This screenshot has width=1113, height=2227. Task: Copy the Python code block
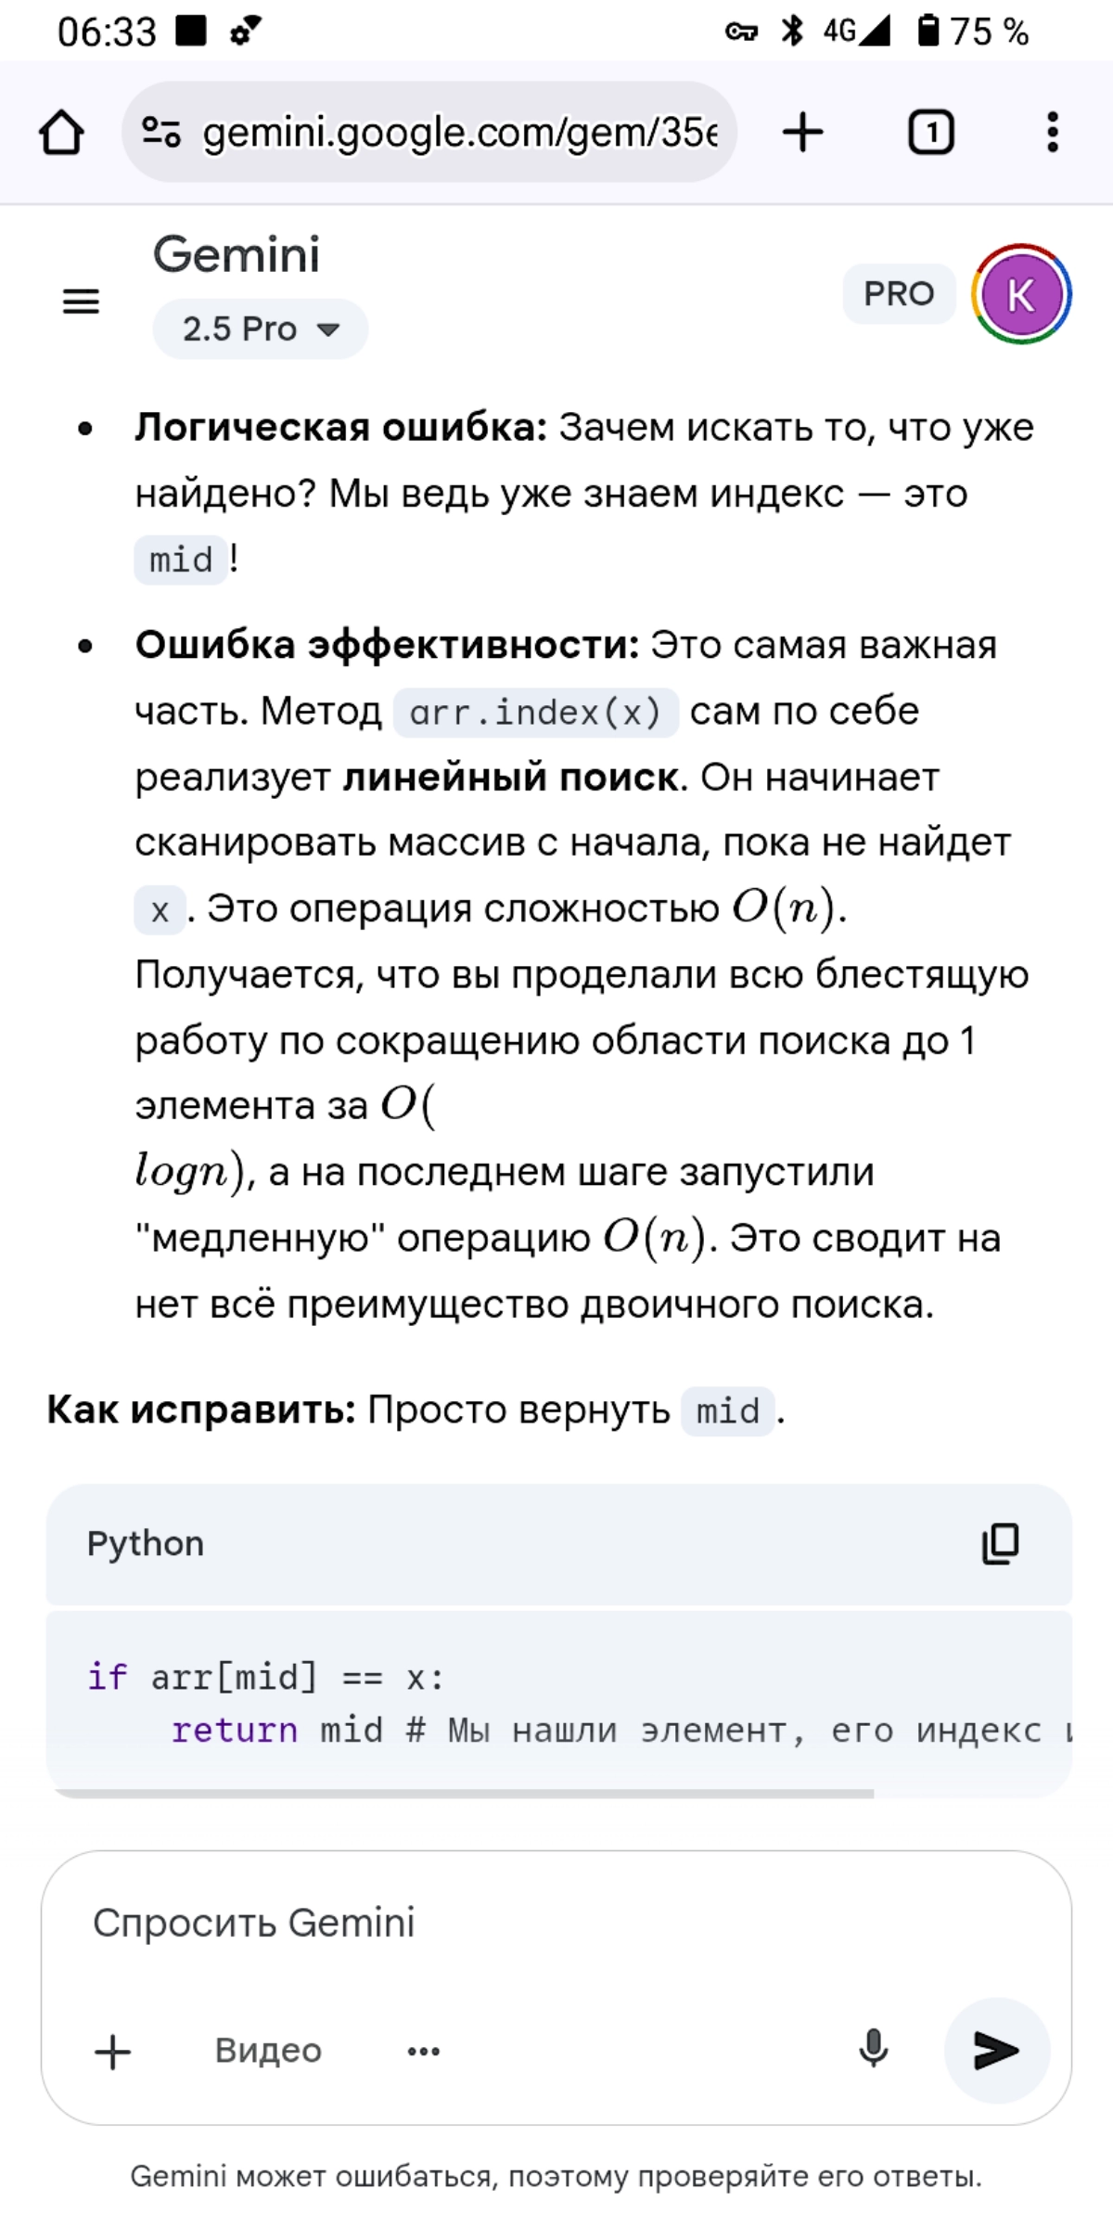1000,1543
